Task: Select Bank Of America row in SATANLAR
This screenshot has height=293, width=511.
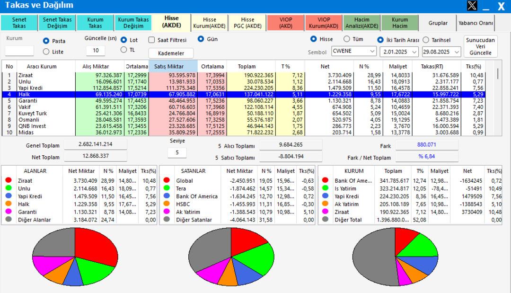Action: tap(237, 196)
